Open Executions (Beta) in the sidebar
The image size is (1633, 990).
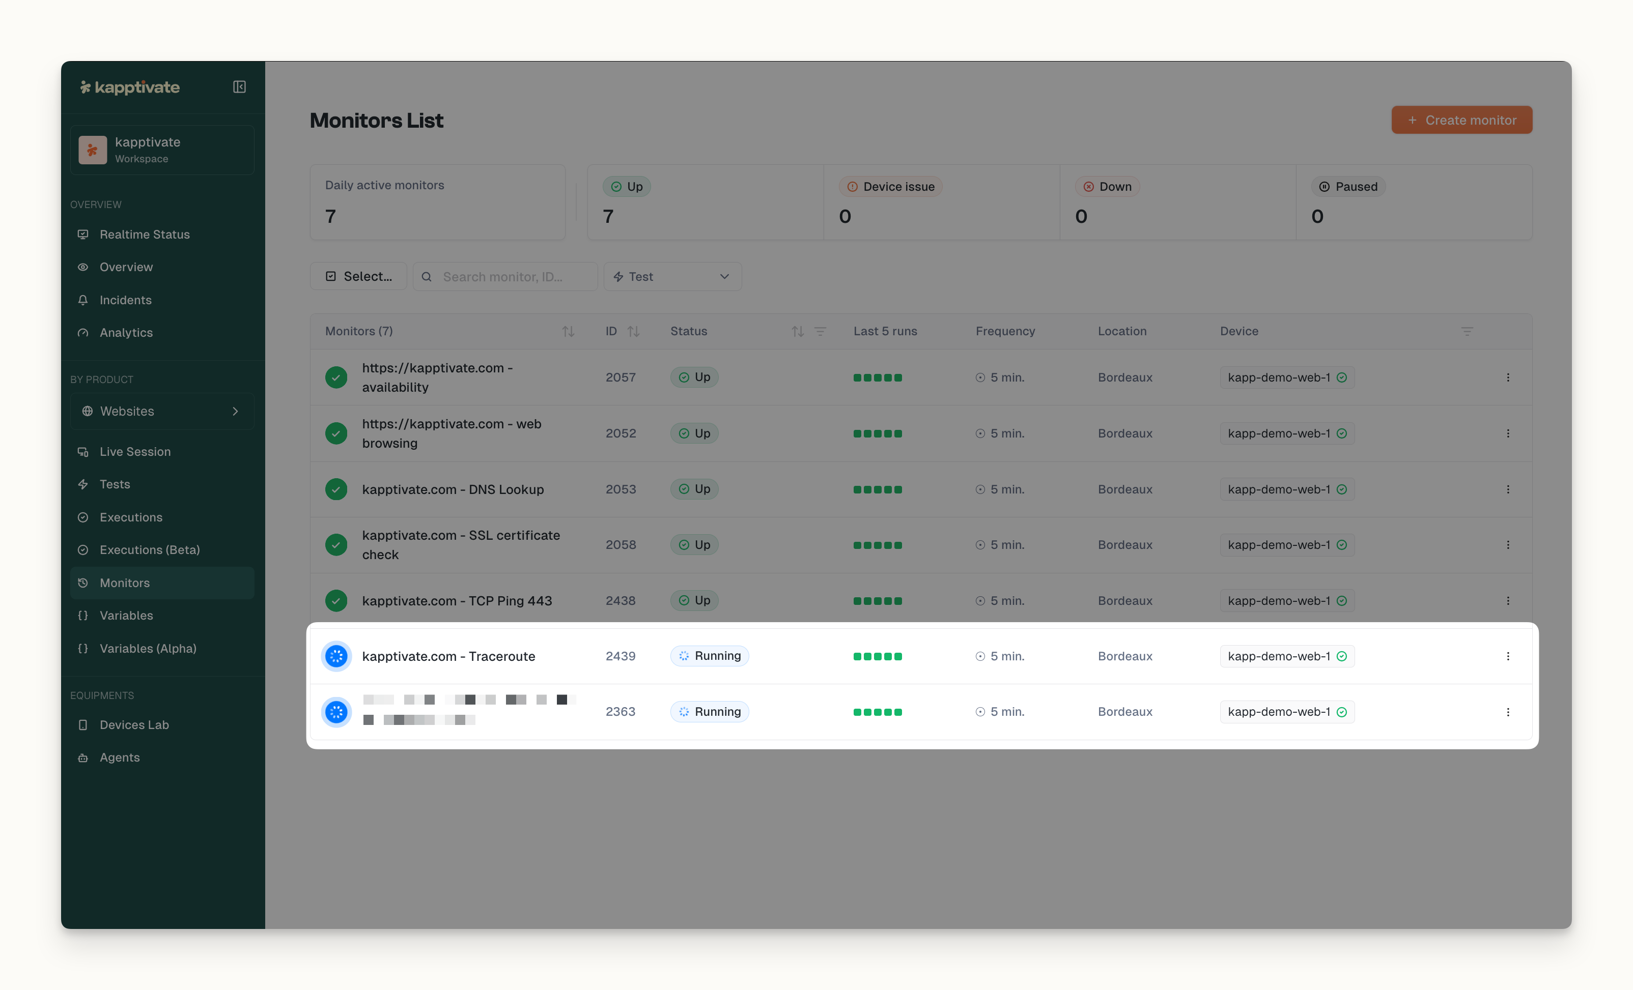coord(162,549)
